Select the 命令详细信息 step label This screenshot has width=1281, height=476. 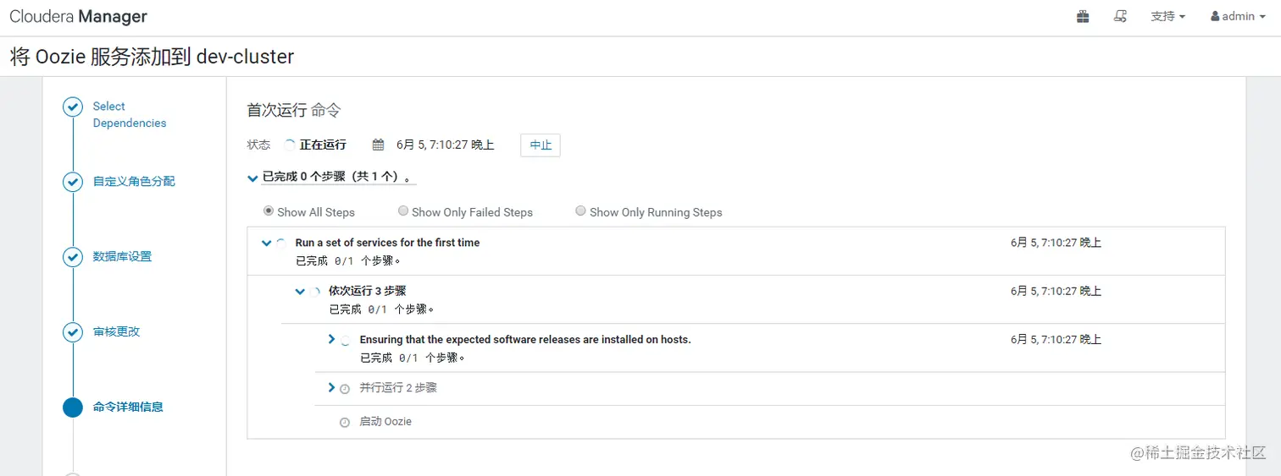click(128, 408)
